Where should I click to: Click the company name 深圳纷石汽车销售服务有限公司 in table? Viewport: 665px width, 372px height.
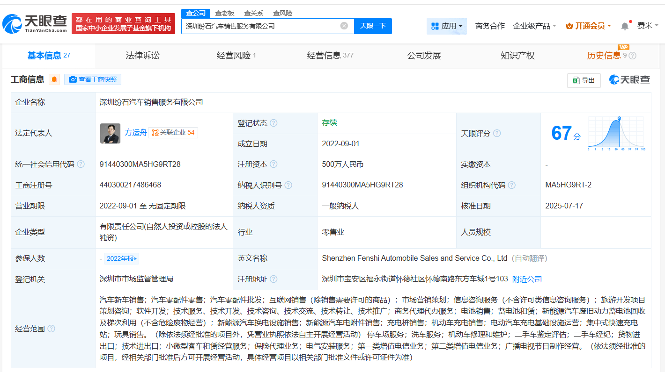click(x=151, y=102)
